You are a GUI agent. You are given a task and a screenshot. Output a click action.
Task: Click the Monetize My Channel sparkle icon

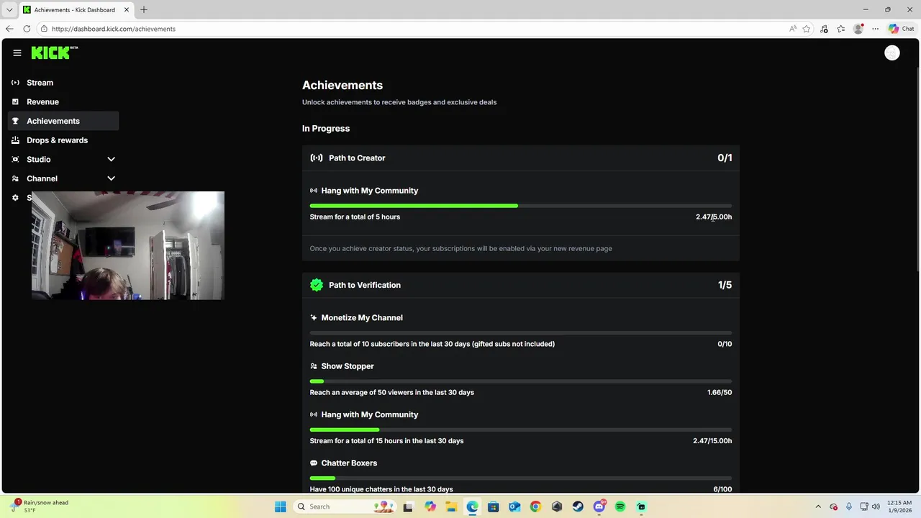(x=314, y=317)
